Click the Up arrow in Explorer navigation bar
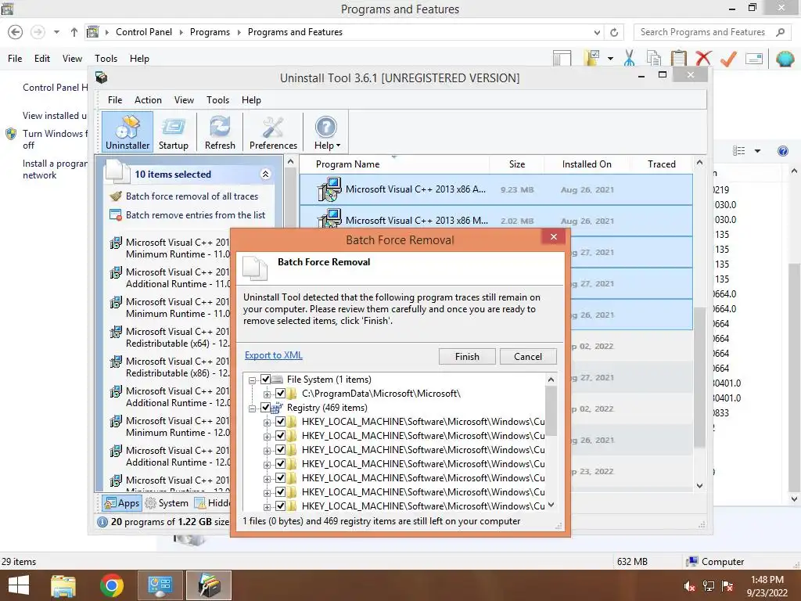This screenshot has height=601, width=801. pyautogui.click(x=74, y=32)
